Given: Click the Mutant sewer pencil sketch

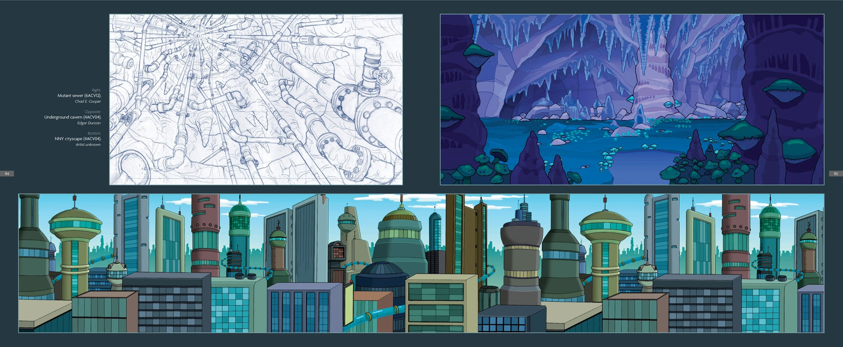Looking at the screenshot, I should pos(256,100).
